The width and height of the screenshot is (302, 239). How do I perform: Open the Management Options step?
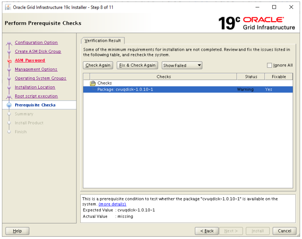pos(36,69)
